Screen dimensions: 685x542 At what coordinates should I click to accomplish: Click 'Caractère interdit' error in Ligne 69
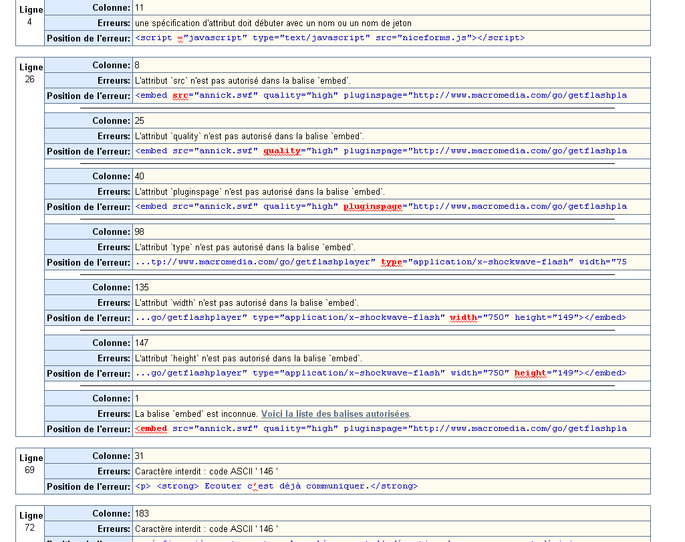[207, 472]
